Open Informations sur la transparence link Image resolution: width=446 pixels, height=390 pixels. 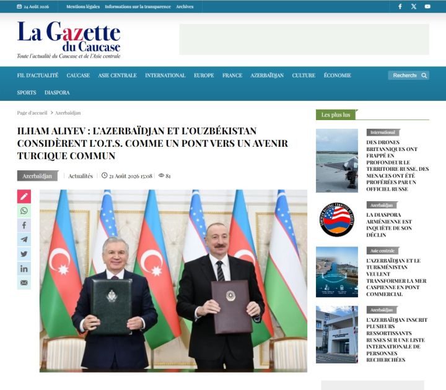point(138,7)
